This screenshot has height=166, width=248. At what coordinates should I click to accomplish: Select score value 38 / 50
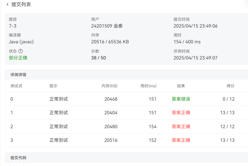click(98, 58)
